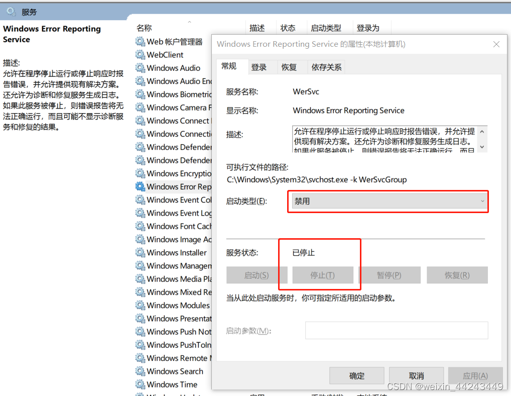Click the 应用(A) button
The height and width of the screenshot is (396, 511).
475,376
